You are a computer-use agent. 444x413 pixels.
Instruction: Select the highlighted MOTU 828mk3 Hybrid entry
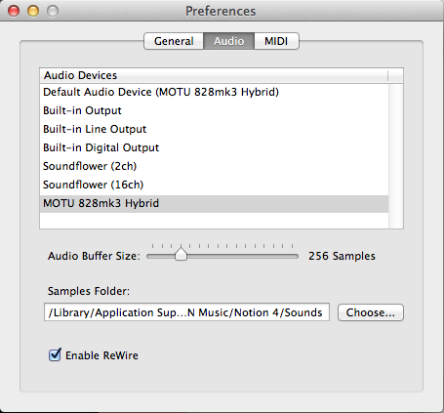[x=214, y=204]
